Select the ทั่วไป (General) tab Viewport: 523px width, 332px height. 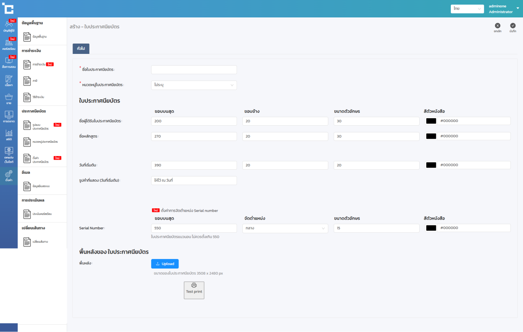coord(81,49)
